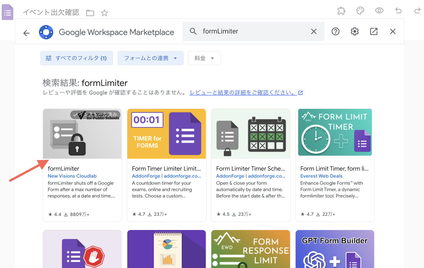The width and height of the screenshot is (424, 268).
Task: Click the undo arrow icon
Action: tap(398, 11)
